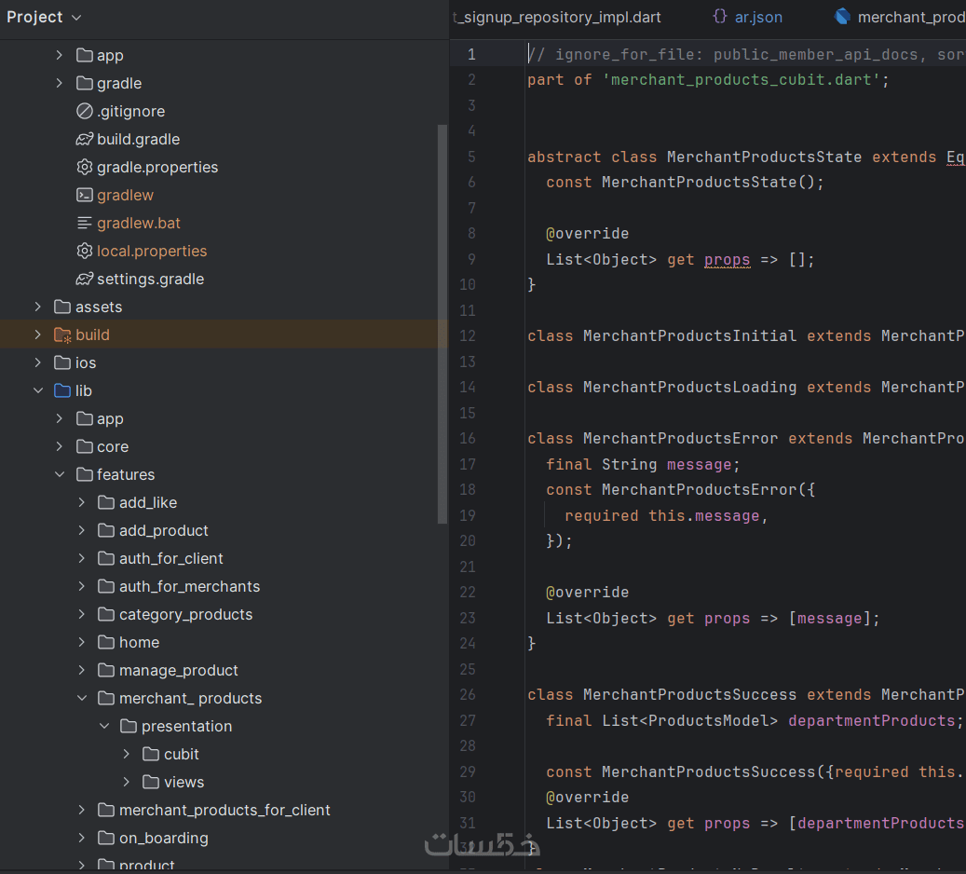Click the cubit folder icon
Screen dimensions: 966x874
point(151,755)
